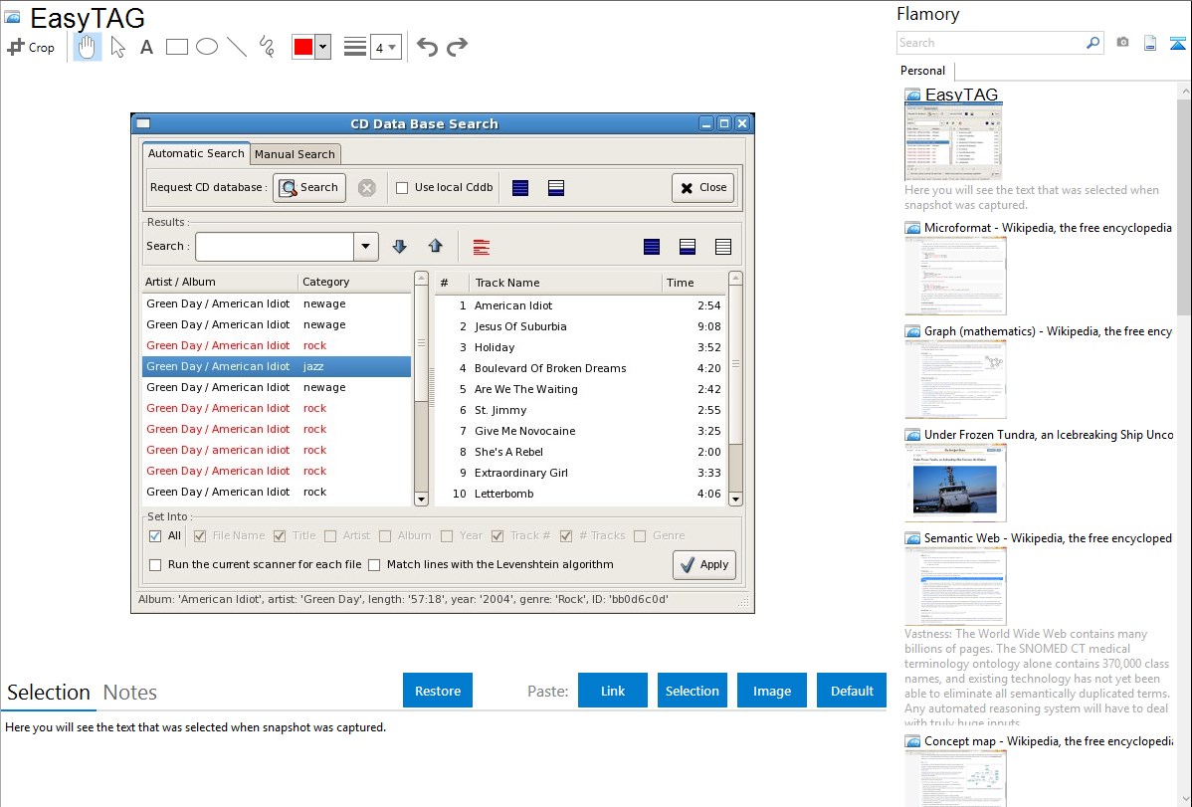Click the page document icon in Flamory
The height and width of the screenshot is (807, 1192).
[1150, 43]
